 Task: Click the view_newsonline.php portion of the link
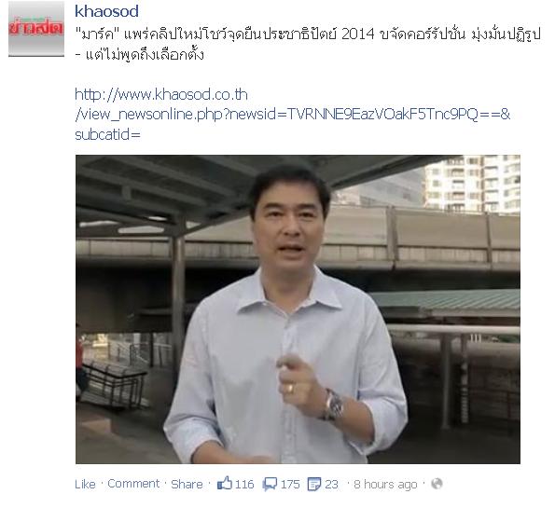150,115
